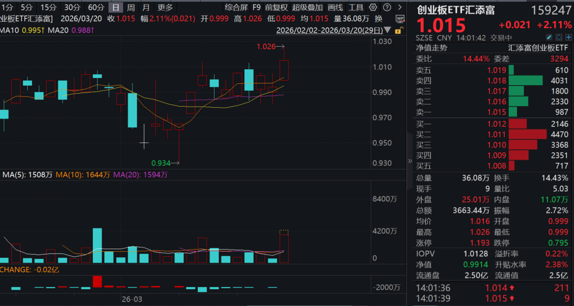574x306 pixels.
Task: Click the help question mark icon
Action: 386,8
